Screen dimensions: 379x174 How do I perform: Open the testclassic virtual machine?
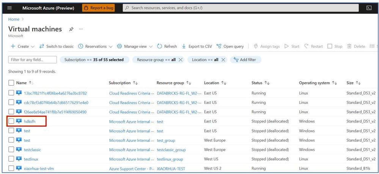32,150
